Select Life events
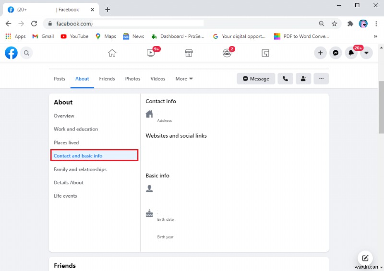Viewport: 384px width, 271px height. [65, 196]
